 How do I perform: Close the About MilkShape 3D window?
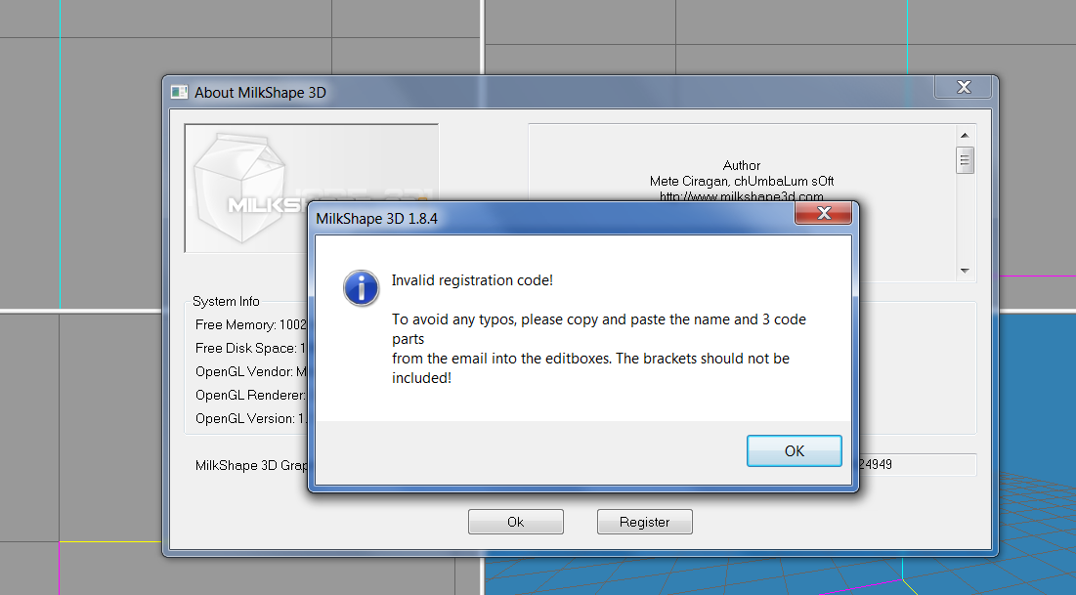coord(964,87)
